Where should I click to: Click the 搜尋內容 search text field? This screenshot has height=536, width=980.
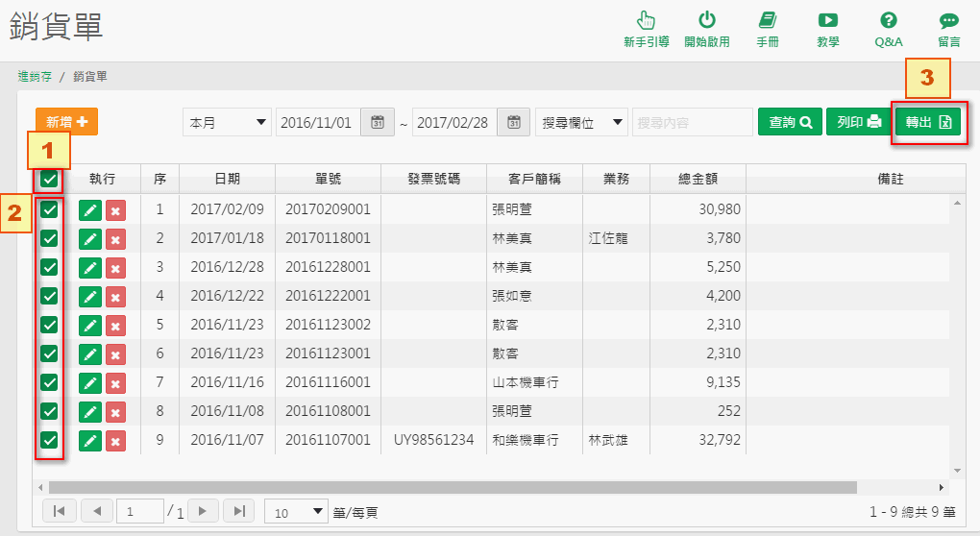692,122
